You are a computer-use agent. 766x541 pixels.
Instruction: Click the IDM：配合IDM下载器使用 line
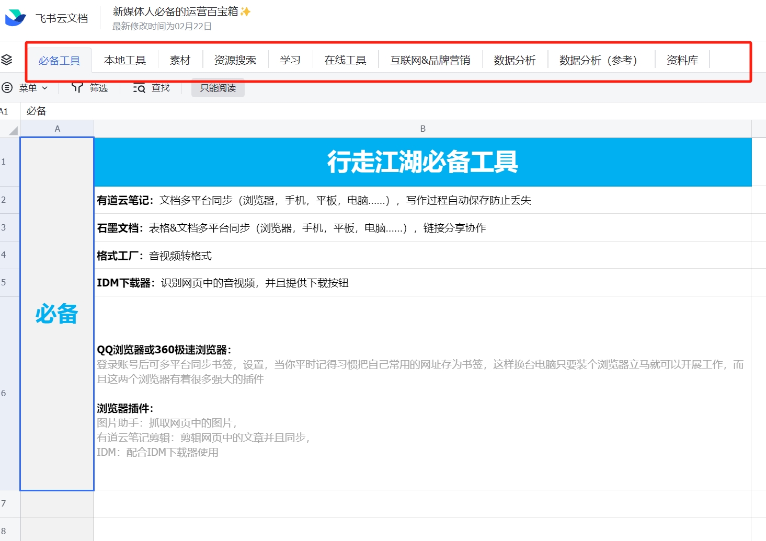pos(157,452)
